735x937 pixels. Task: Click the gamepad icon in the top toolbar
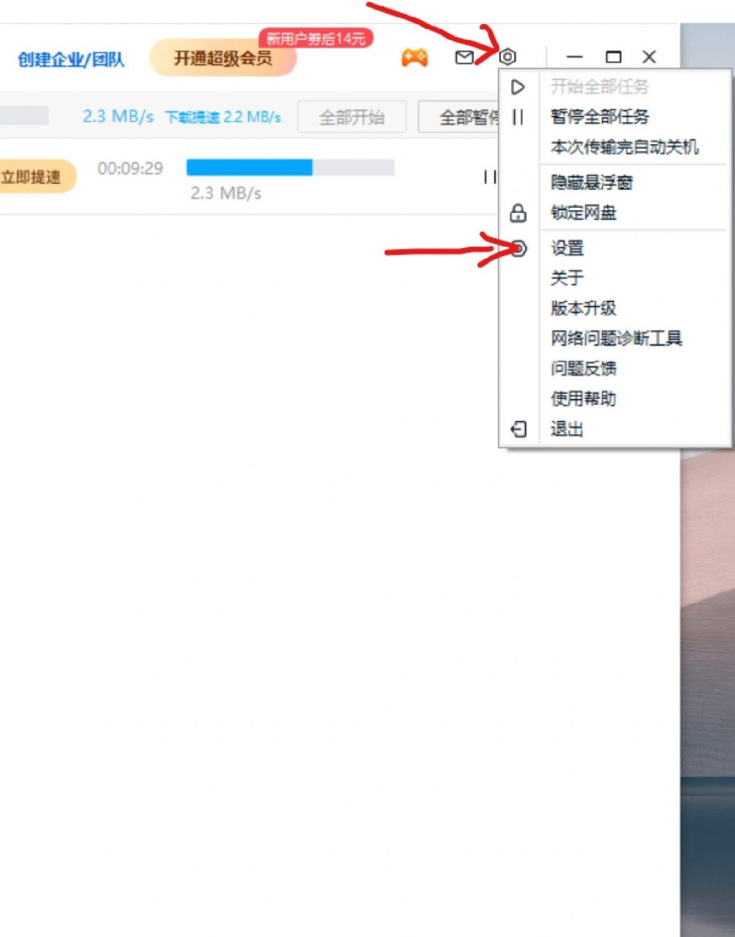414,57
